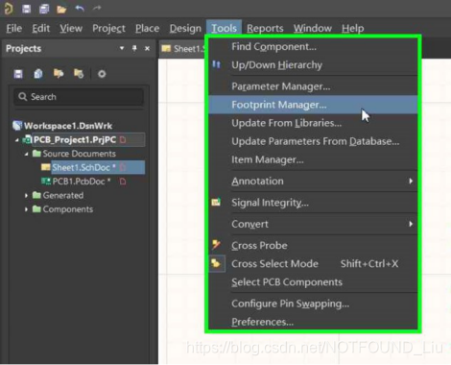Click the Workspace1.DsnWrk icon

click(x=17, y=126)
